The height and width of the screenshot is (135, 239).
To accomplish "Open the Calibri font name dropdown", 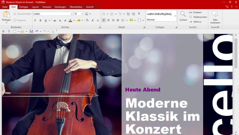I will 71,14.
